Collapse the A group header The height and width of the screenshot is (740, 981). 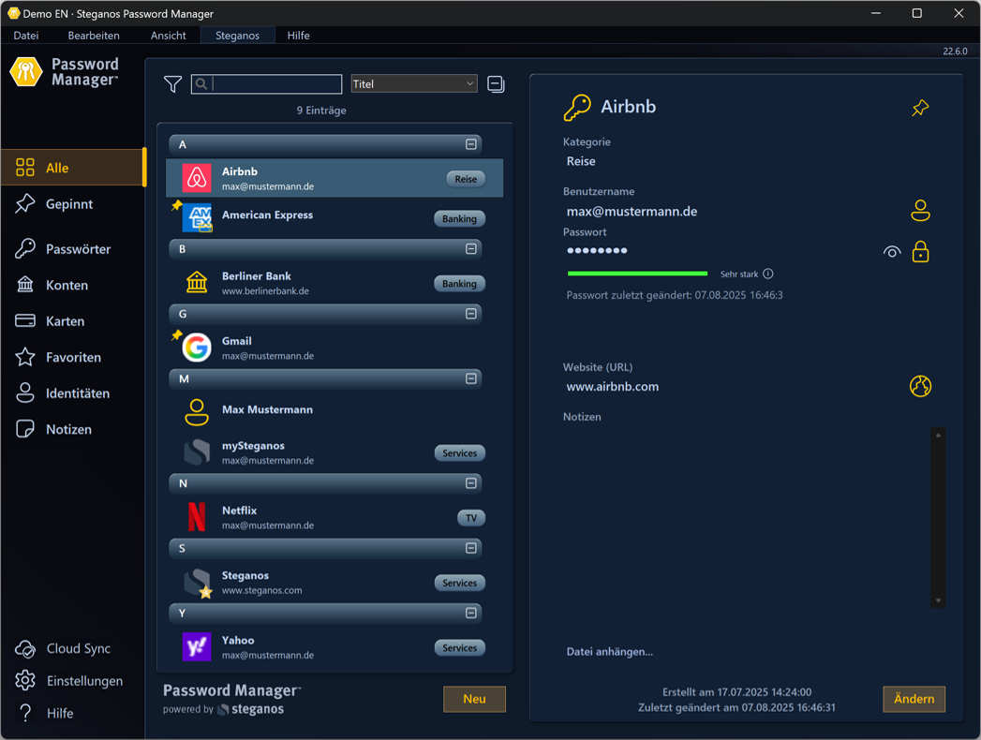(x=470, y=144)
